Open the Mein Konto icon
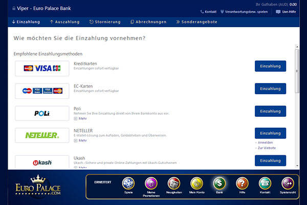 (x=196, y=184)
